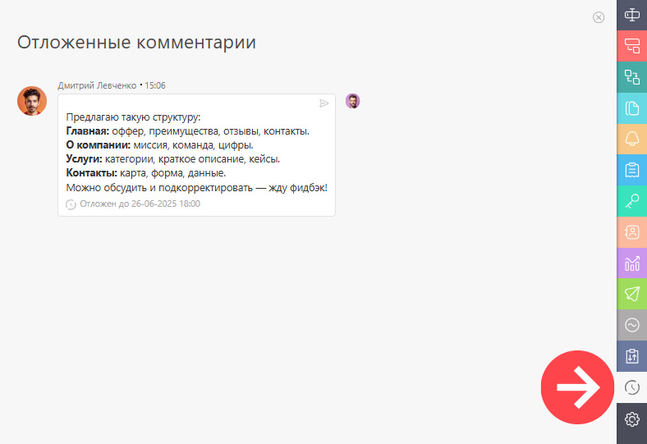
Task: Click the Дмитрий Левченко author name
Action: pyautogui.click(x=97, y=85)
